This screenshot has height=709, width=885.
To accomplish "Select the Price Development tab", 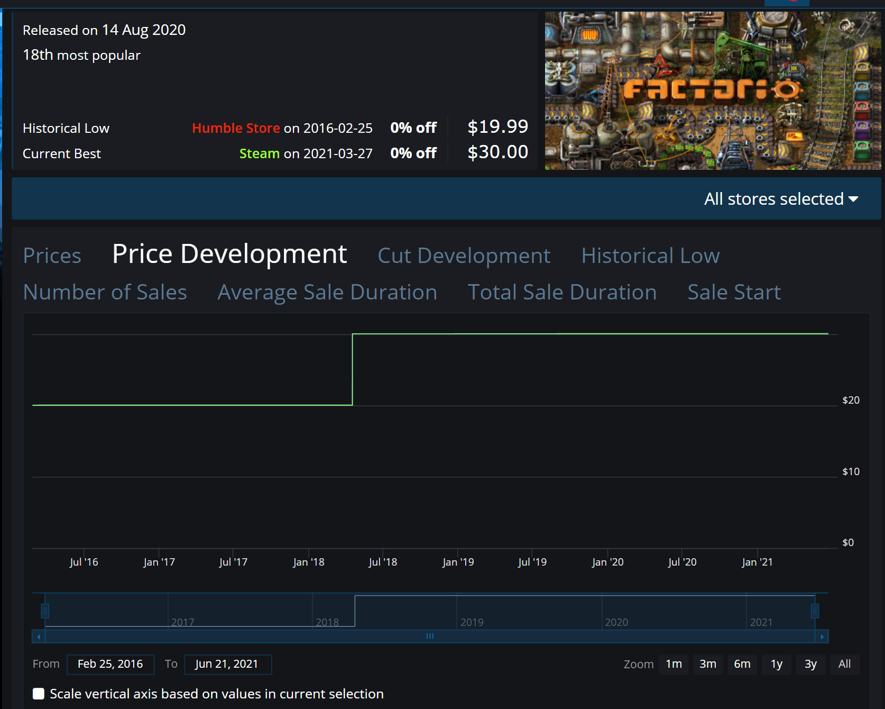I will [x=229, y=254].
